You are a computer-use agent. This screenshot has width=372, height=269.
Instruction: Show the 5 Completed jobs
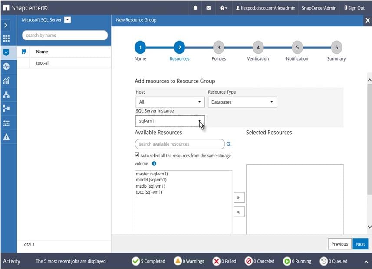148,261
